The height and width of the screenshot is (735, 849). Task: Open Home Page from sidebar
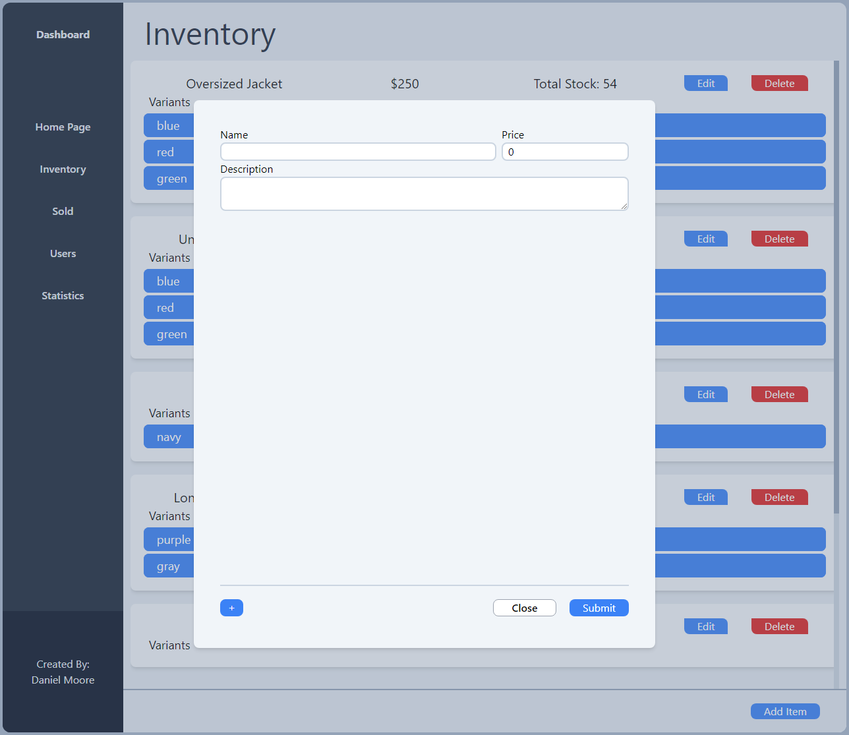[x=63, y=127]
